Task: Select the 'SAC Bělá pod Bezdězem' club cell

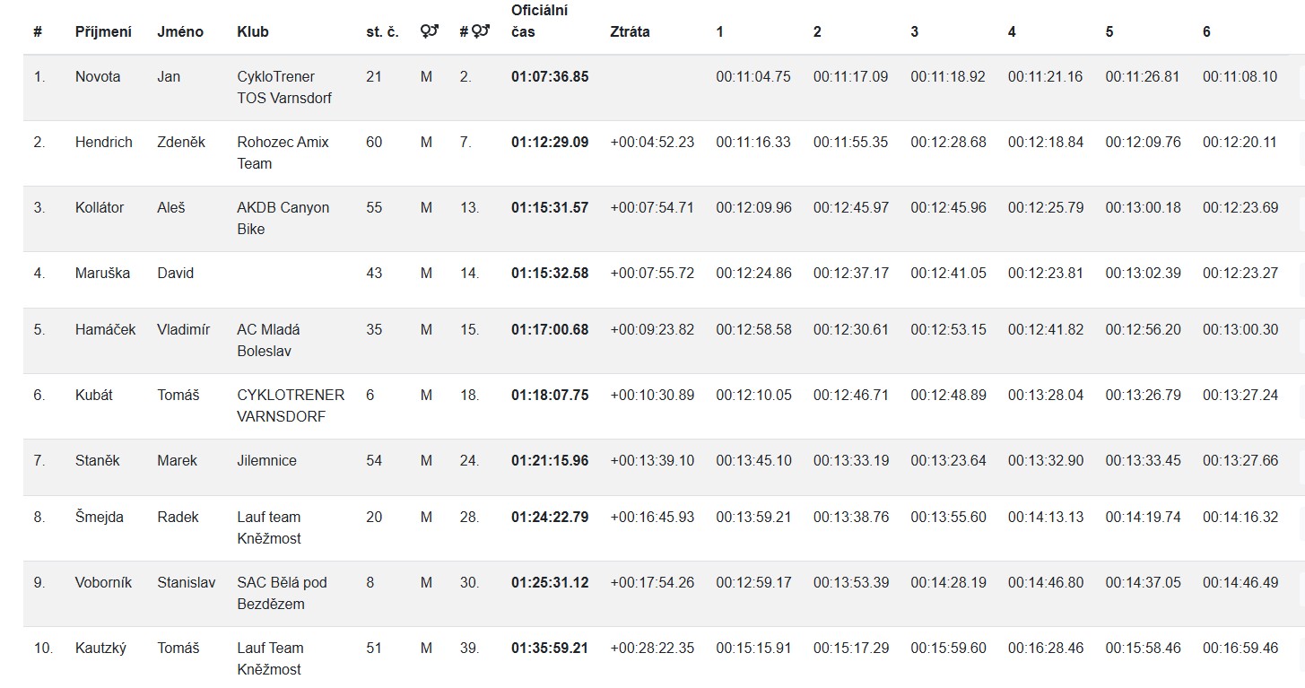Action: tap(282, 593)
